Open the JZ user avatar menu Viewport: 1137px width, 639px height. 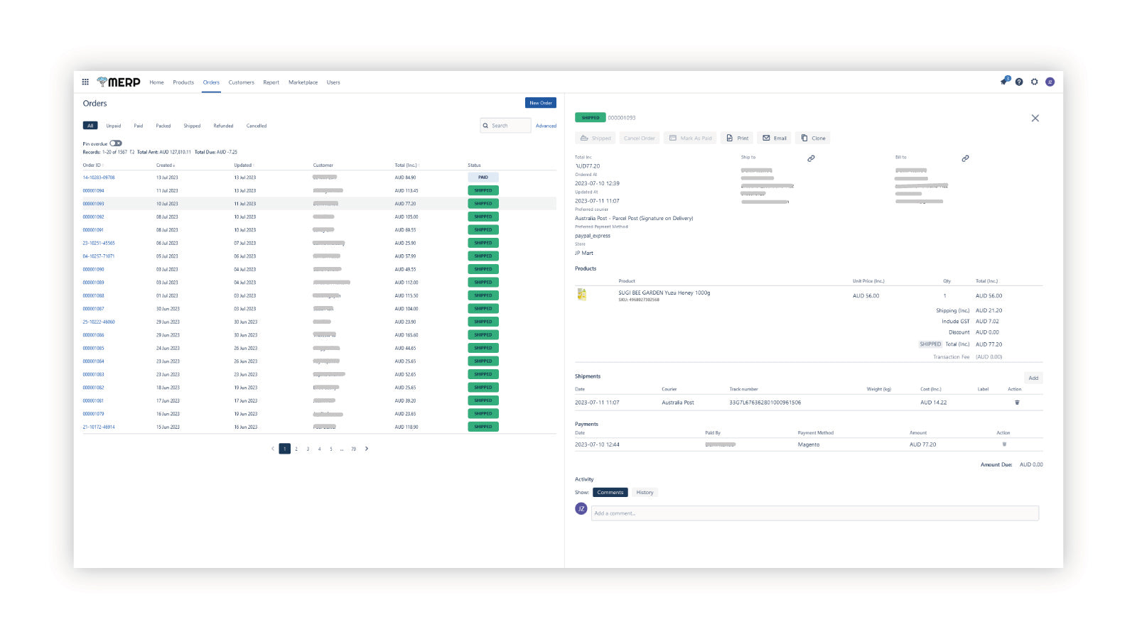coord(1050,82)
